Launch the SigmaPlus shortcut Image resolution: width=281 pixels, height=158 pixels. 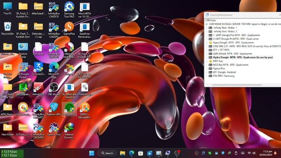69,29
